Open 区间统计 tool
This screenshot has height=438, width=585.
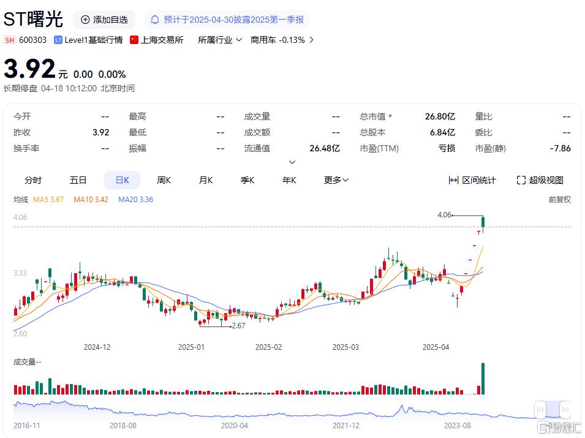click(472, 181)
